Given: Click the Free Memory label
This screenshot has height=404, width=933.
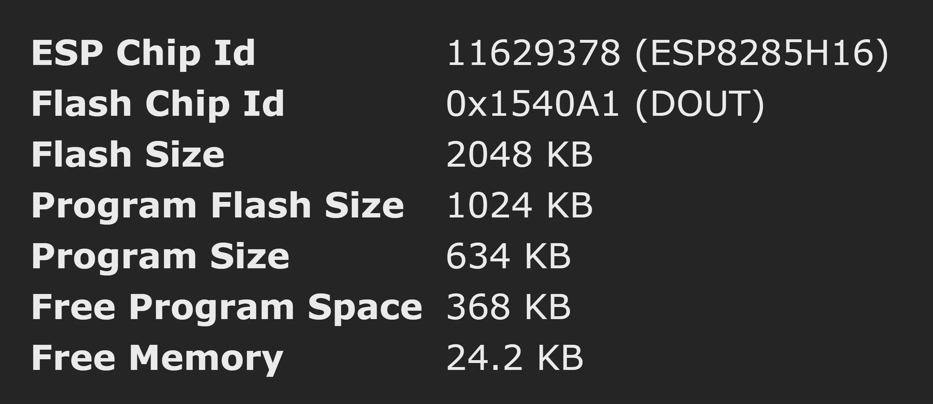Looking at the screenshot, I should (157, 358).
